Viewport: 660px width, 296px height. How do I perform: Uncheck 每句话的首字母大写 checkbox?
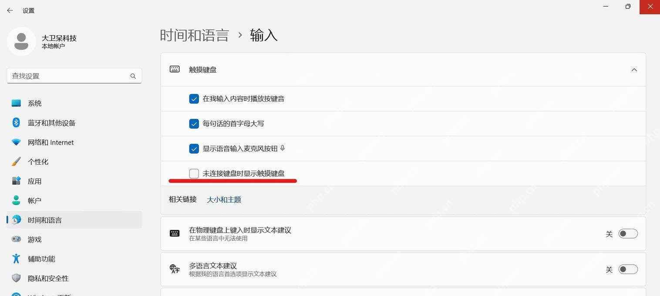194,124
